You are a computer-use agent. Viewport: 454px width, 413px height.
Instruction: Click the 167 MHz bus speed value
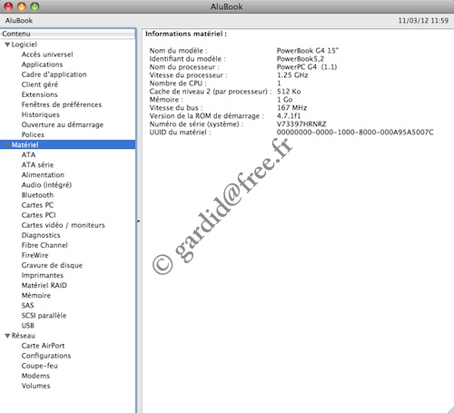coord(291,108)
